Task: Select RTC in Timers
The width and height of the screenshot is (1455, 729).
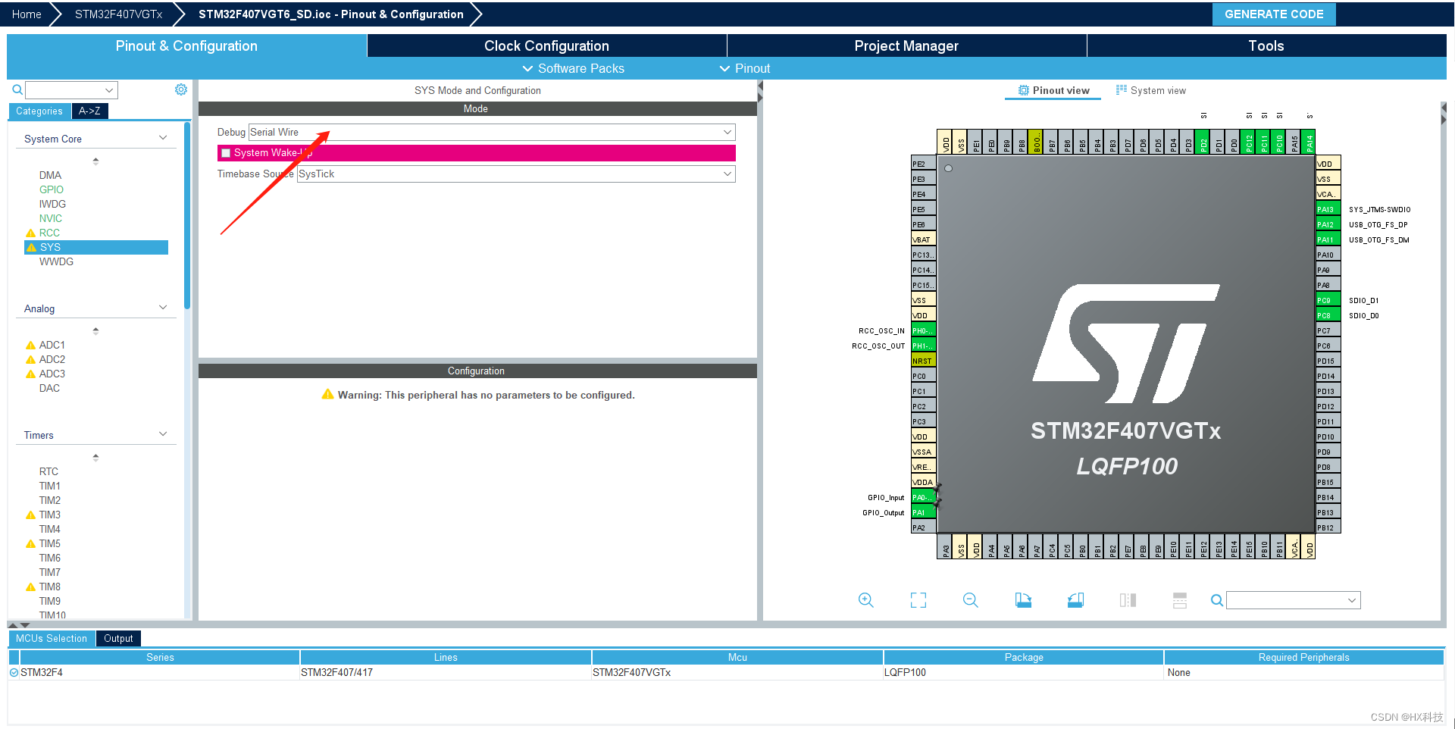Action: coord(48,471)
